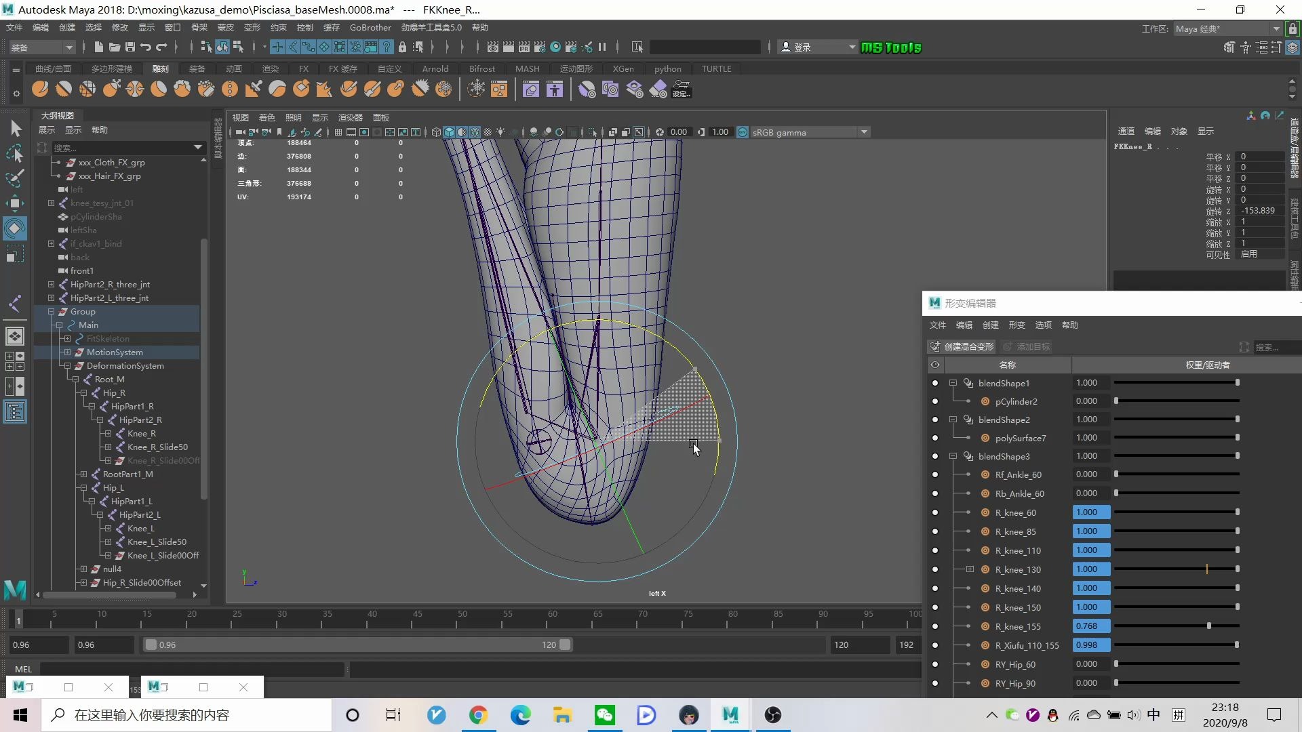Toggle visibility of blendShape1
This screenshot has height=732, width=1302.
click(935, 383)
